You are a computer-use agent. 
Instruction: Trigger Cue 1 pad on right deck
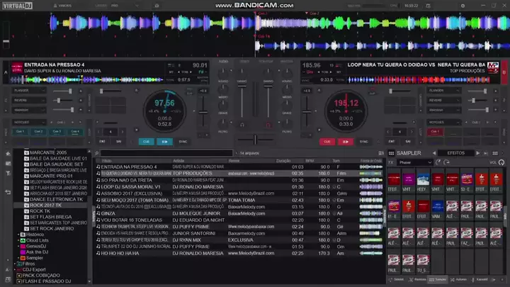click(436, 131)
